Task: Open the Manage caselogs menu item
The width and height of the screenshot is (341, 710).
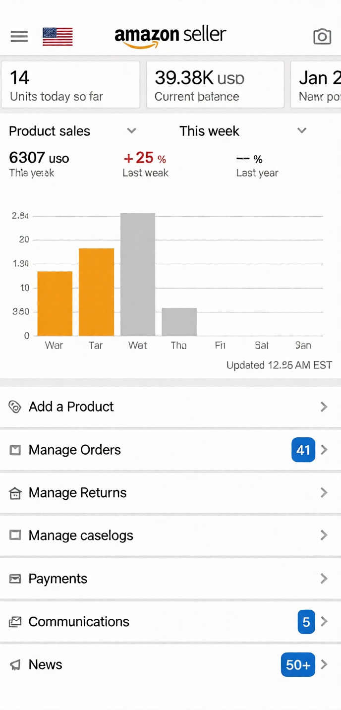Action: (x=81, y=535)
